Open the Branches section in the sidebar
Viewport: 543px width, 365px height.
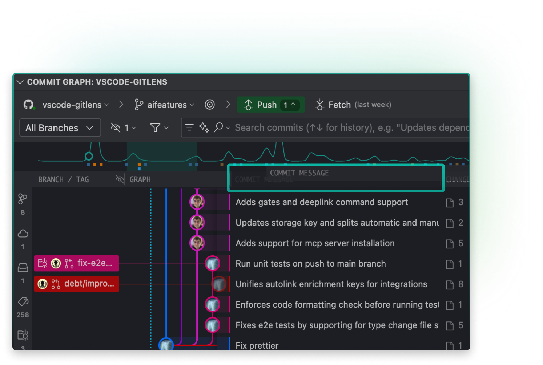point(23,199)
